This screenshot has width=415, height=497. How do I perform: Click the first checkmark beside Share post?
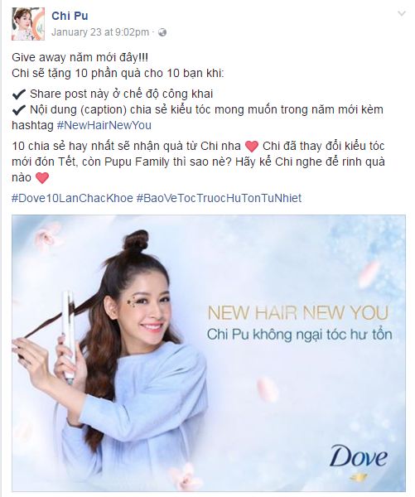coord(19,94)
